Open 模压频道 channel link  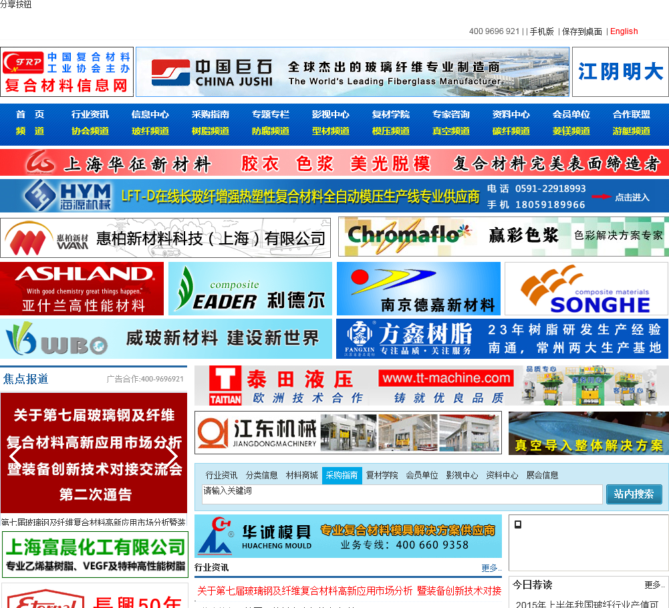coord(391,131)
